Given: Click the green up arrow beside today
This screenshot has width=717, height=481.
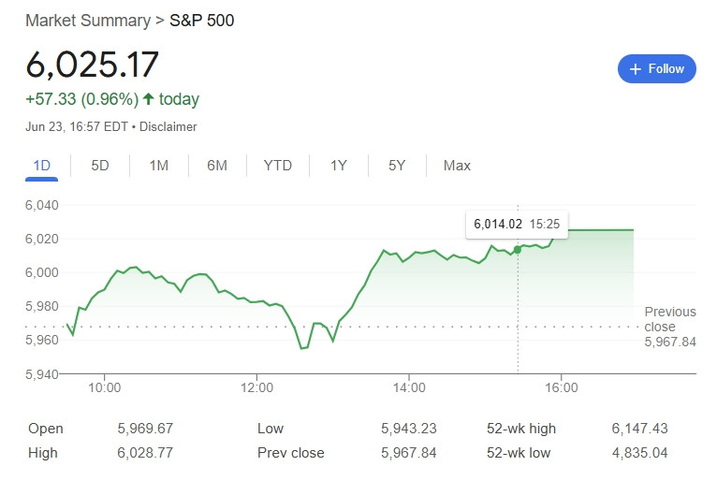Looking at the screenshot, I should 148,99.
